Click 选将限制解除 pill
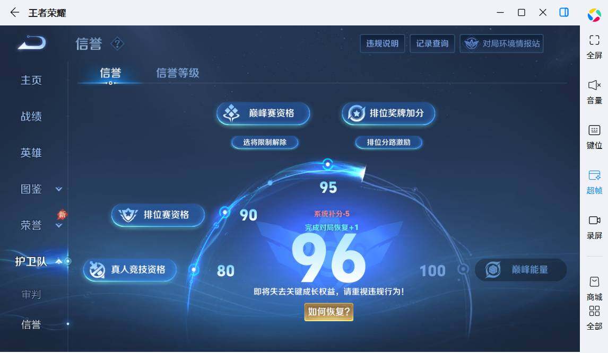The height and width of the screenshot is (353, 608). click(x=265, y=142)
